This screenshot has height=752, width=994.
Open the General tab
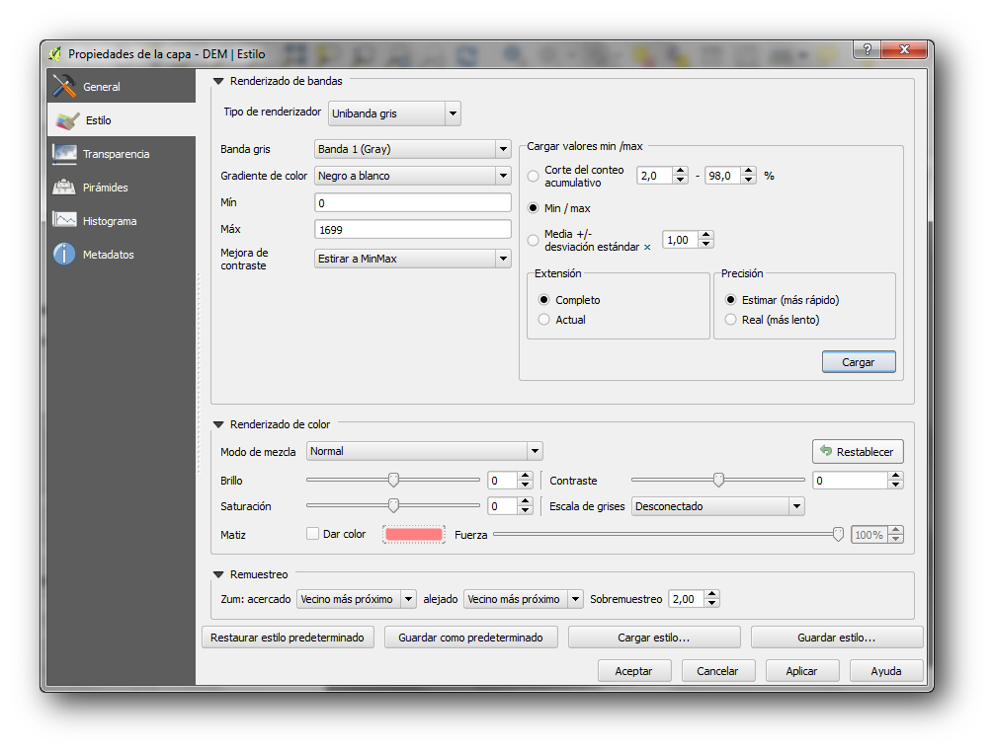[122, 86]
